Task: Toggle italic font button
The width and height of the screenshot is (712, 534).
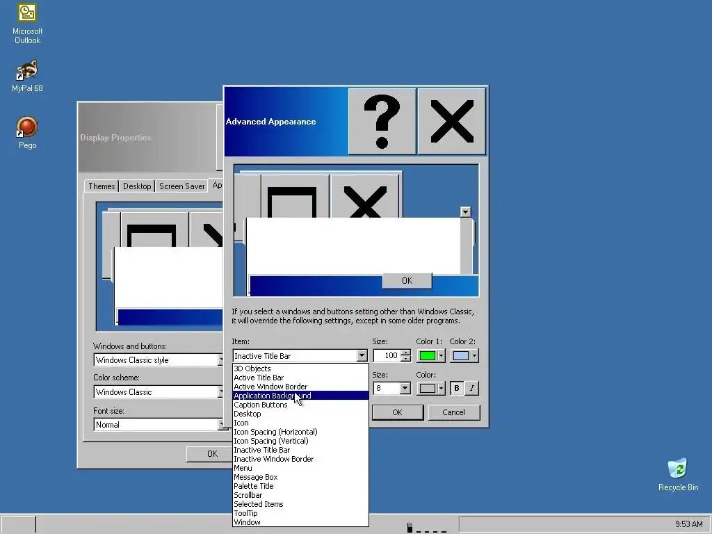Action: pos(472,388)
